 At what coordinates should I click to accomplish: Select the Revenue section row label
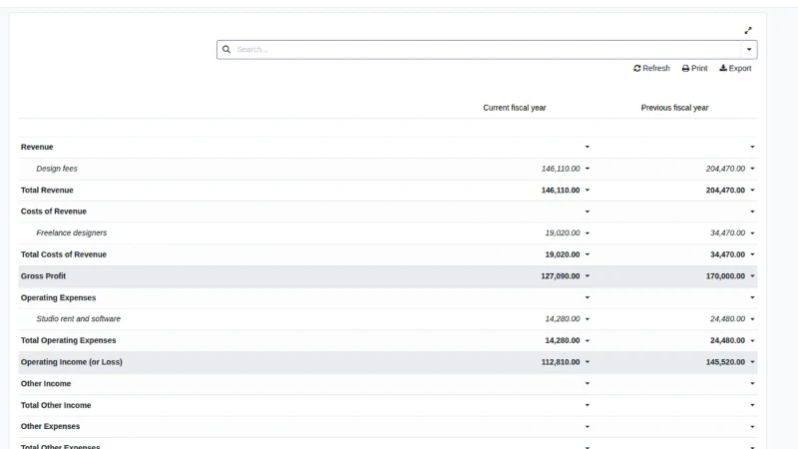coord(37,147)
